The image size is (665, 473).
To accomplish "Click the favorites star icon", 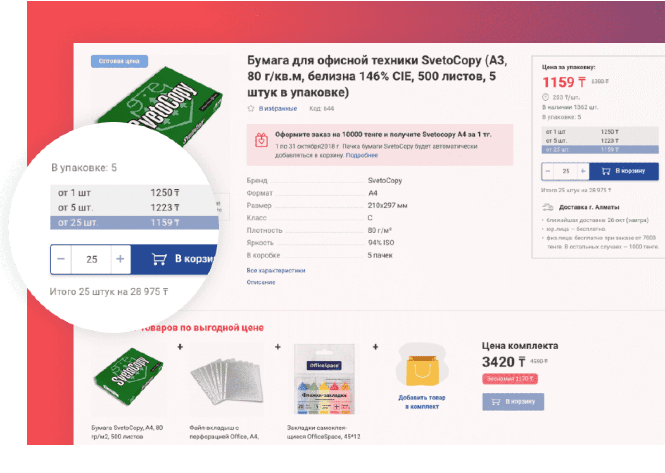I will click(x=250, y=109).
